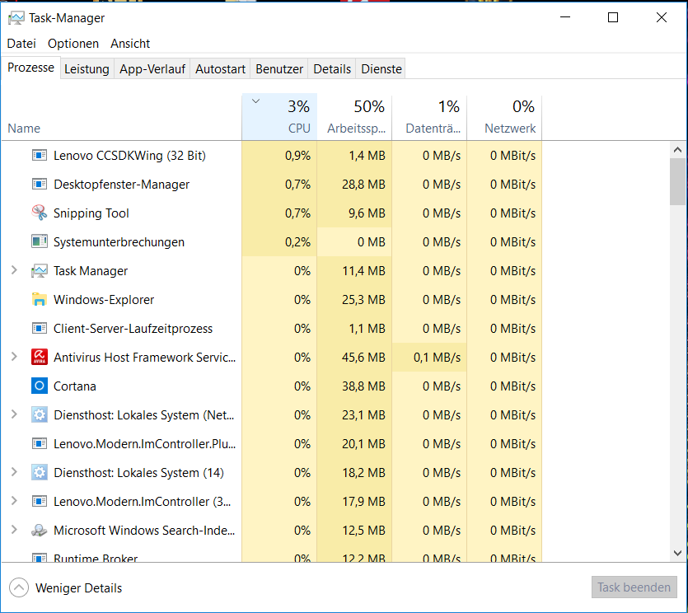The height and width of the screenshot is (613, 688).
Task: Minimize the Task-Manager window
Action: pyautogui.click(x=565, y=17)
